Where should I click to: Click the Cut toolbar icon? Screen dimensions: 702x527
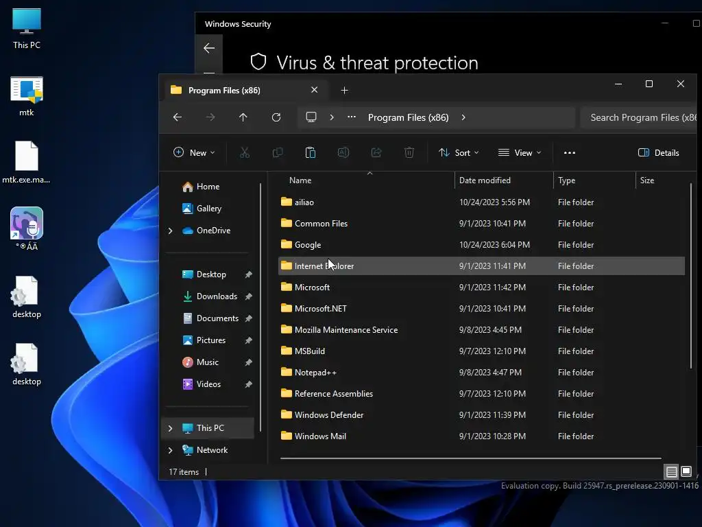(245, 153)
